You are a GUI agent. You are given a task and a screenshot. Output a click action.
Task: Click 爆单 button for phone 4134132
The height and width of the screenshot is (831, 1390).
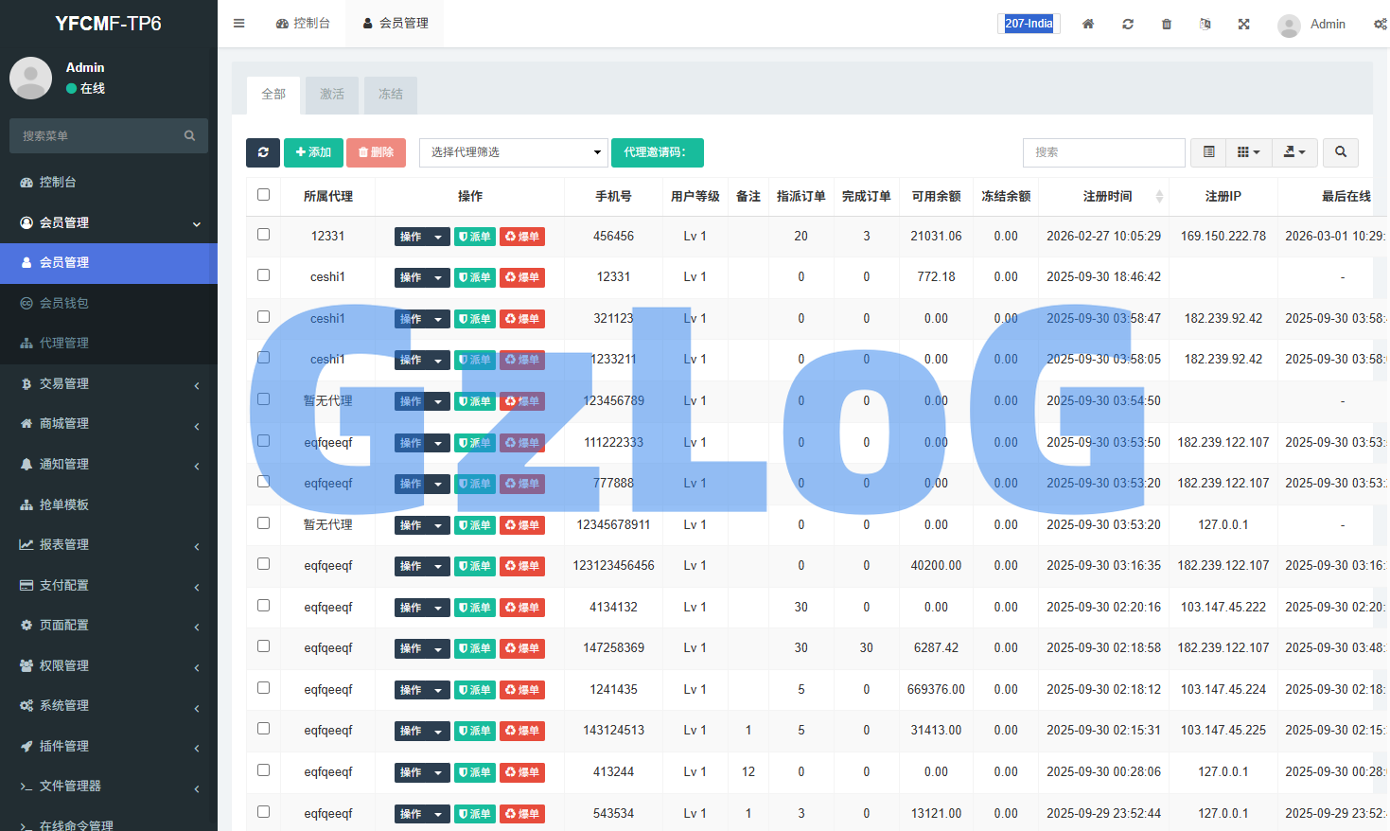(x=522, y=608)
